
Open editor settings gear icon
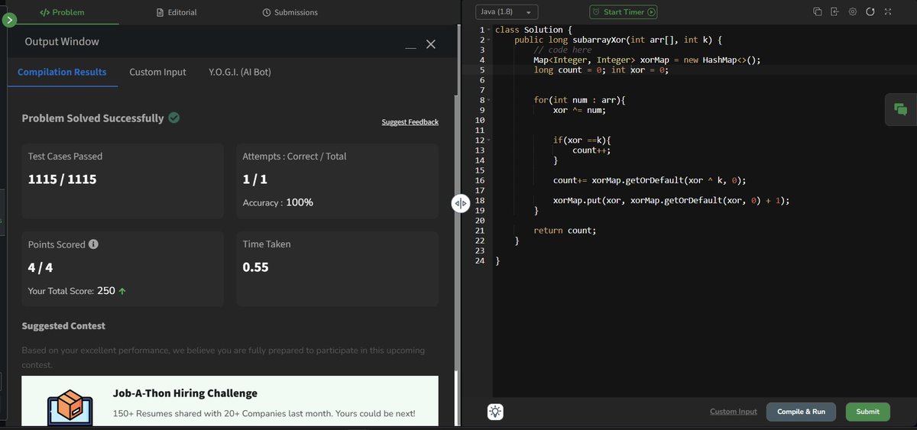click(x=852, y=12)
